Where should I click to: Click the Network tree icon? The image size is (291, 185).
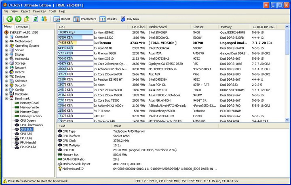point(12,68)
